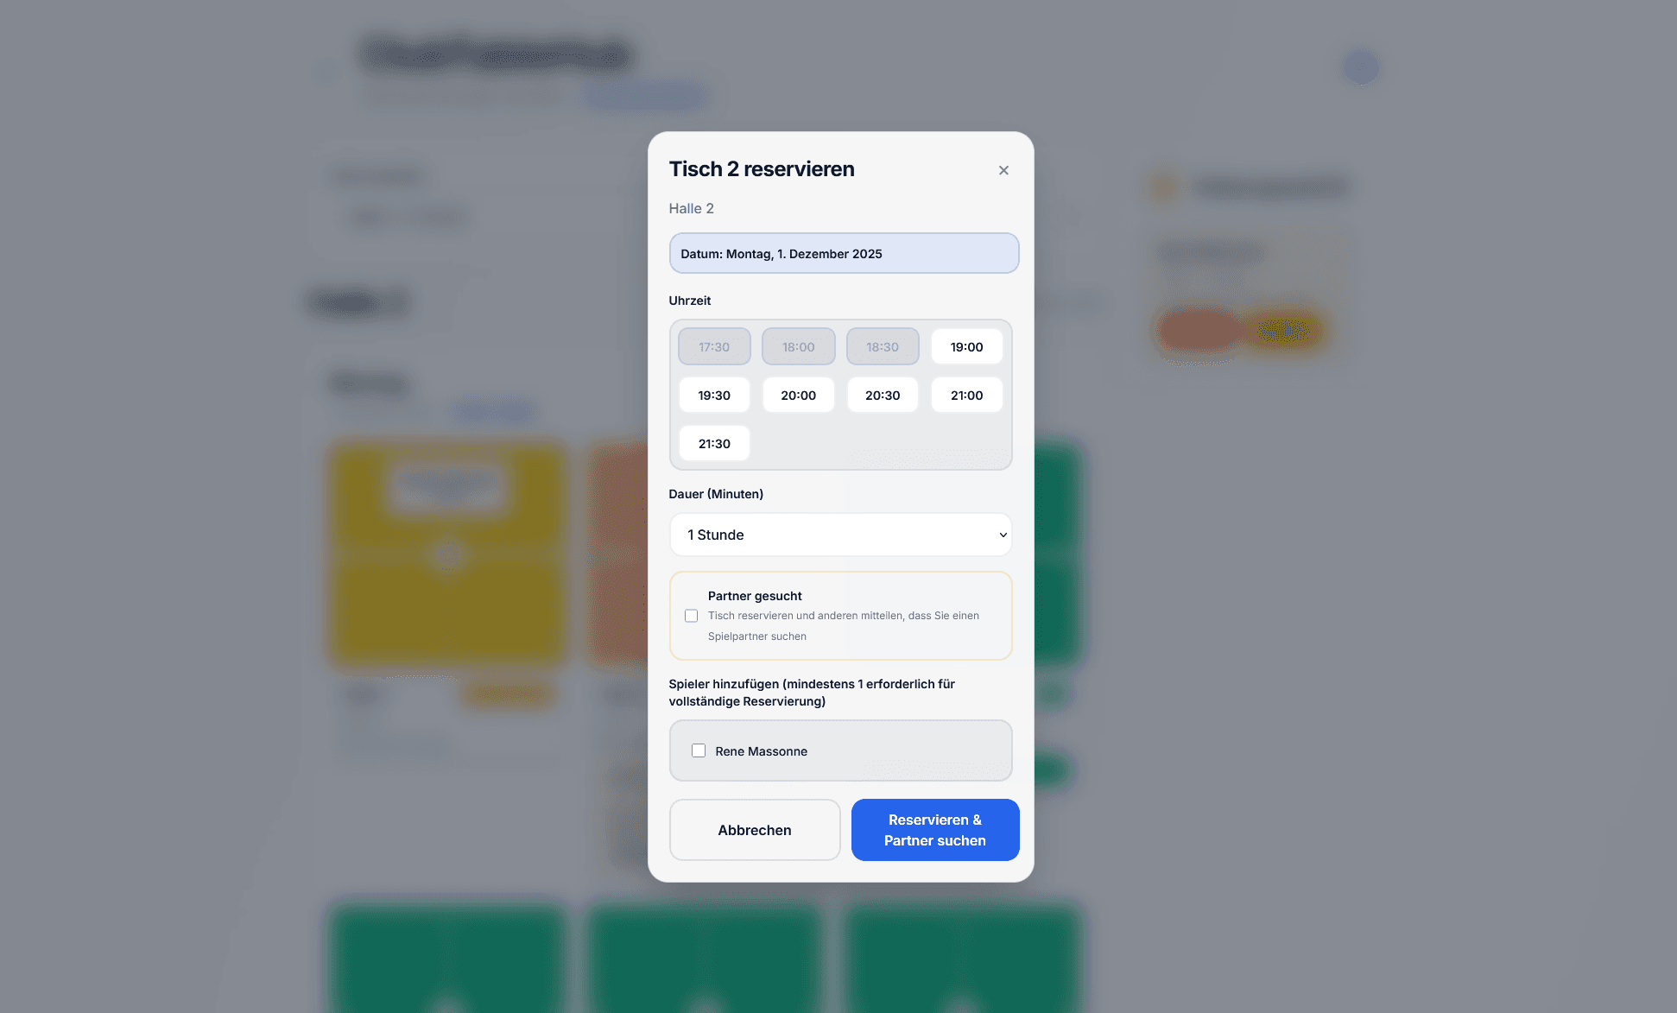Screen dimensions: 1677x1013
Task: Select the 19:30 time slot
Action: tap(714, 395)
